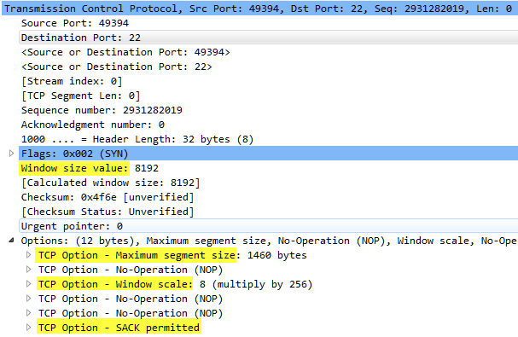Collapse the Options (12 bytes) tree
The image size is (518, 337).
[12, 241]
